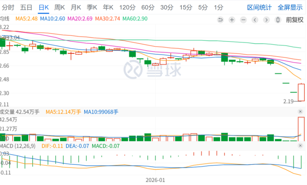Open 区间统计 range statistics
This screenshot has height=185, width=307.
tap(259, 7)
